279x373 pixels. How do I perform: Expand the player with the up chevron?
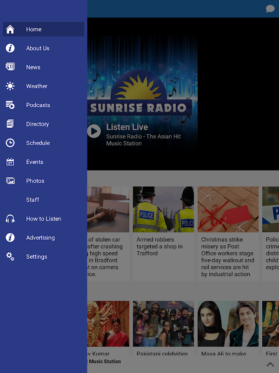(x=270, y=364)
